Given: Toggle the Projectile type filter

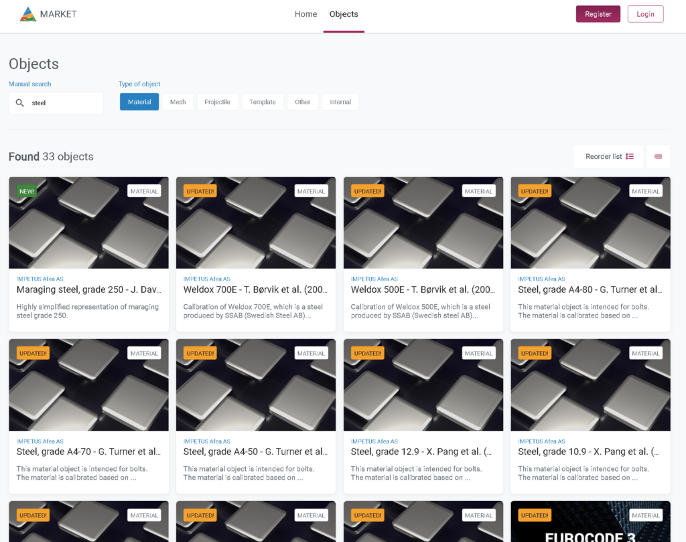Looking at the screenshot, I should (x=217, y=102).
